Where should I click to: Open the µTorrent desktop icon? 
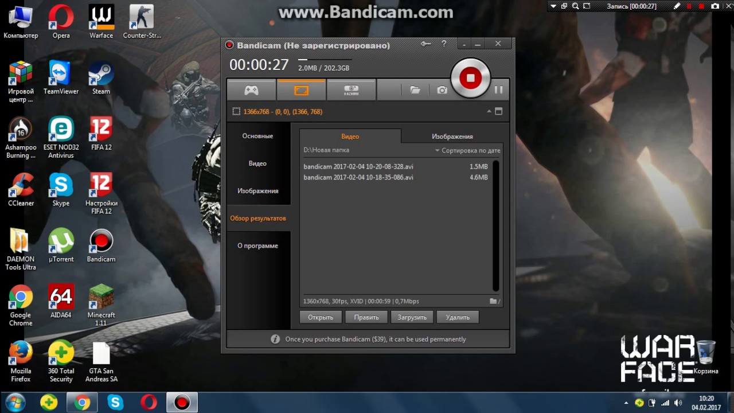click(61, 246)
